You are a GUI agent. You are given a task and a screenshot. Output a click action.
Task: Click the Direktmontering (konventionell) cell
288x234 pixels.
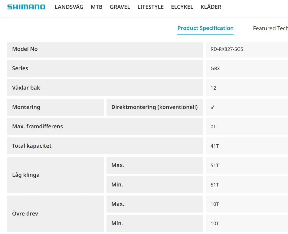tap(154, 107)
